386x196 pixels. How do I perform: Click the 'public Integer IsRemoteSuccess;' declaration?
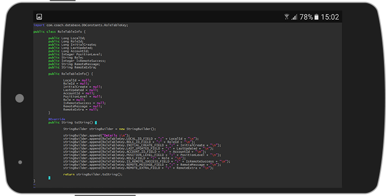(77, 61)
